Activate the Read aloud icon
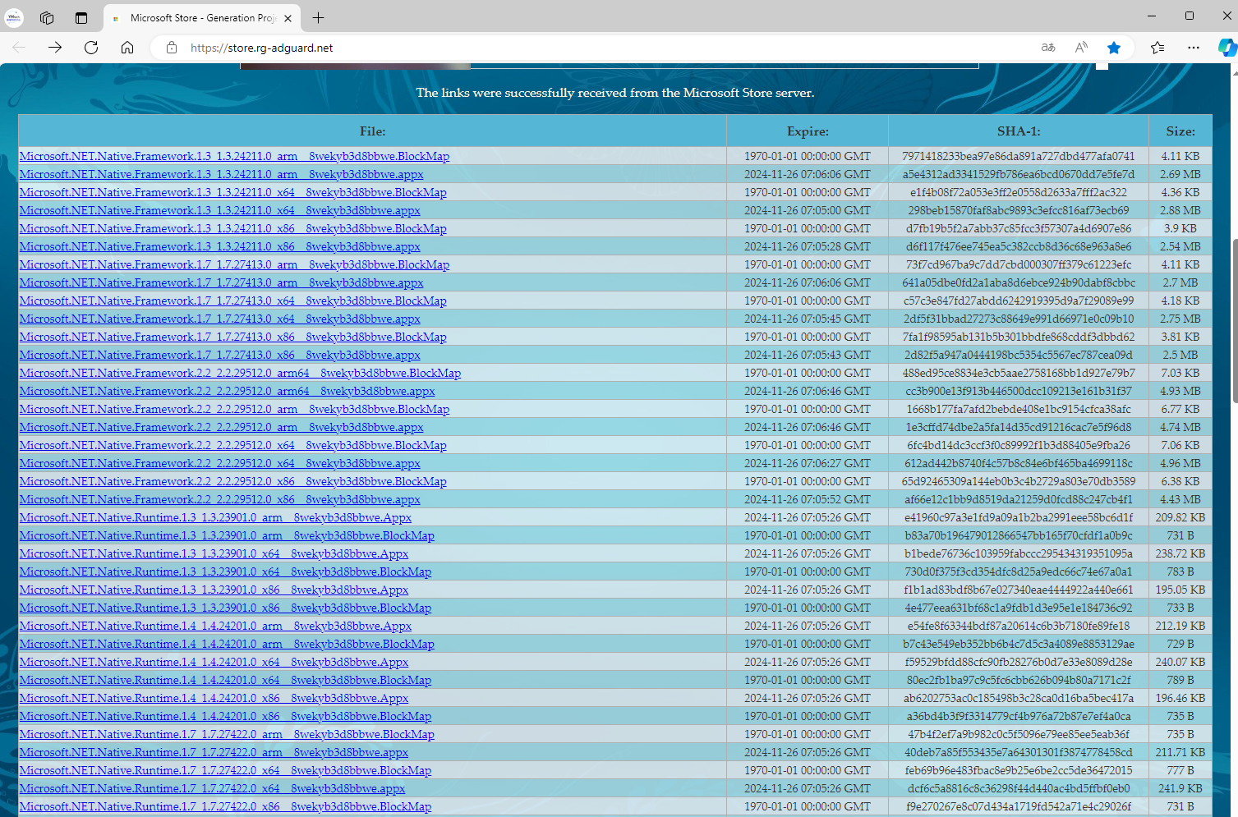Screen dimensions: 1238x817 pos(1081,48)
